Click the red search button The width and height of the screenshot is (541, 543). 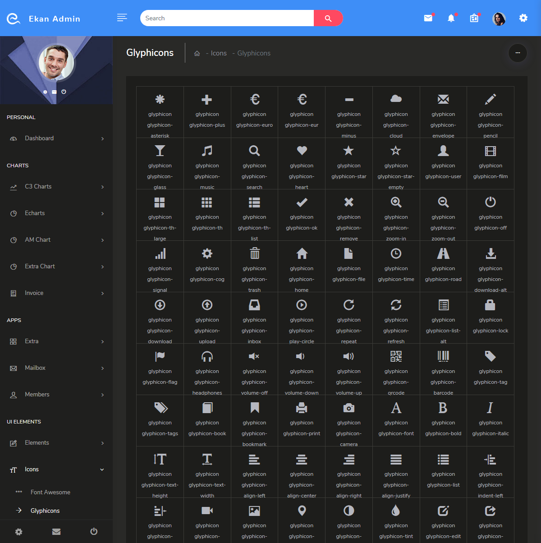328,18
